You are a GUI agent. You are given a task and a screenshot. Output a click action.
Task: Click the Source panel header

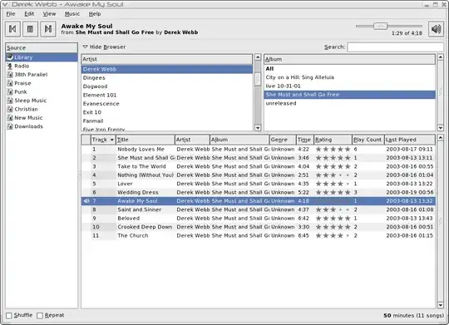42,48
